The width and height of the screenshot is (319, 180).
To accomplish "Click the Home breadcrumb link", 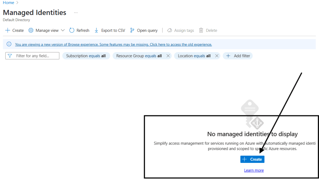I will pos(8,3).
